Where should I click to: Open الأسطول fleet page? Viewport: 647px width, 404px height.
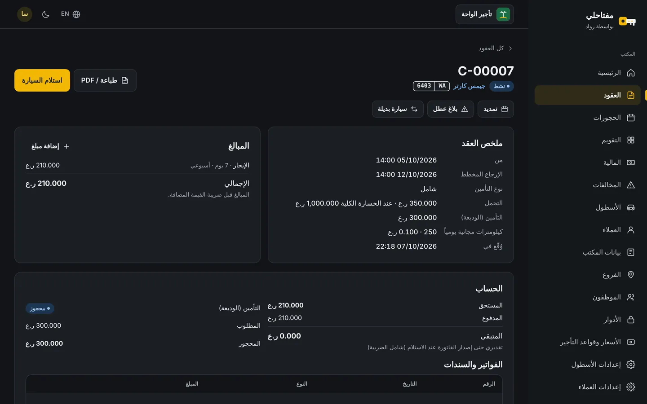pos(588,207)
